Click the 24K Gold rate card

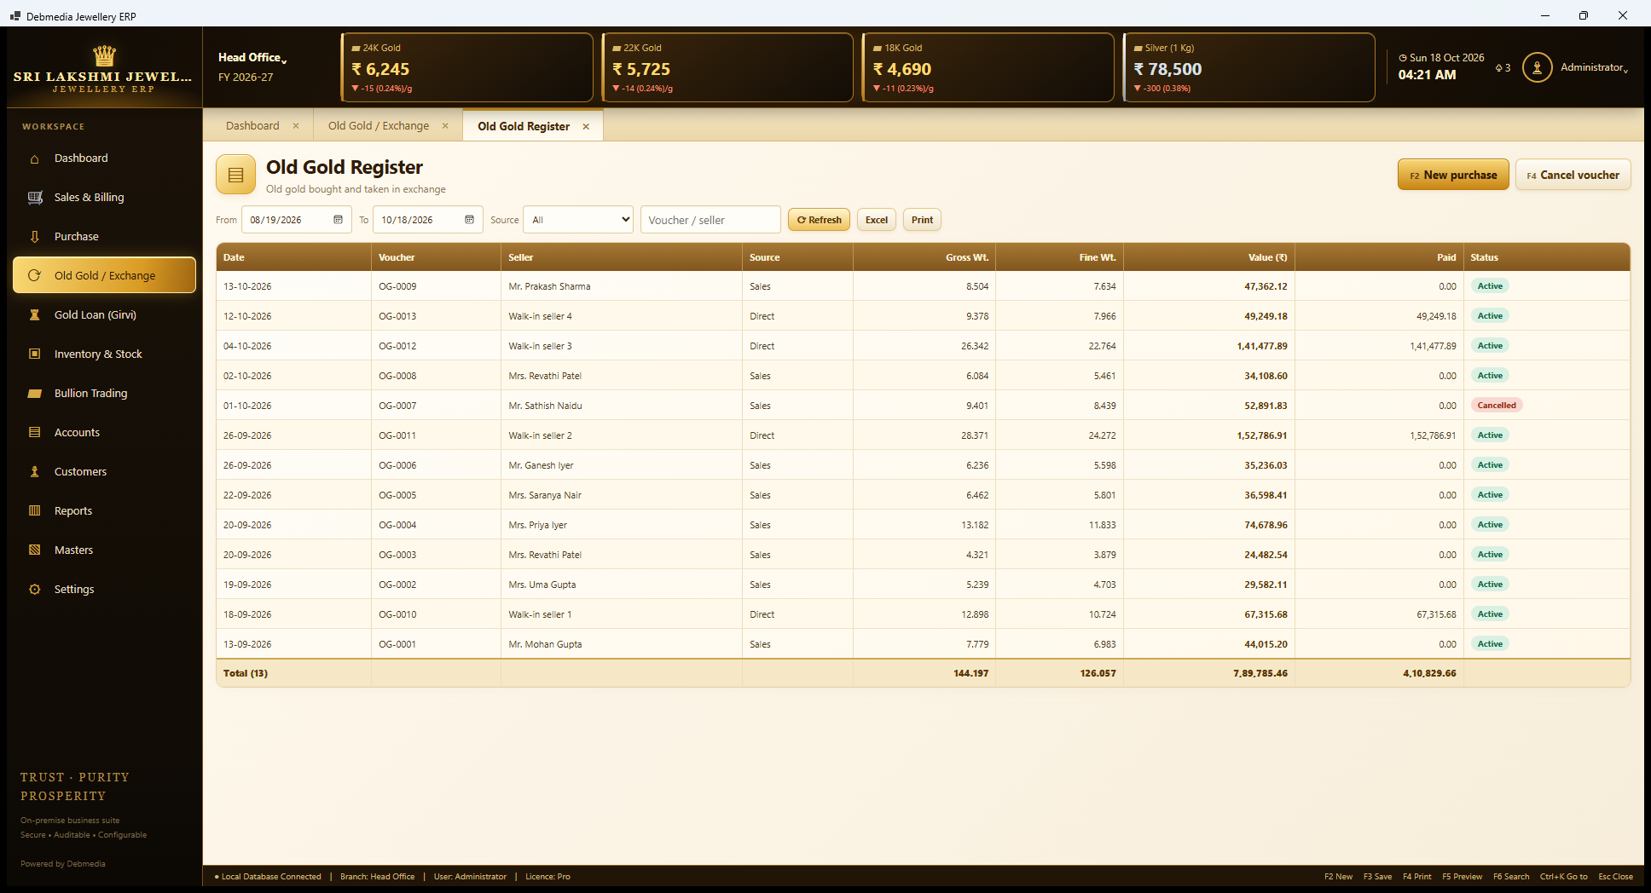467,67
